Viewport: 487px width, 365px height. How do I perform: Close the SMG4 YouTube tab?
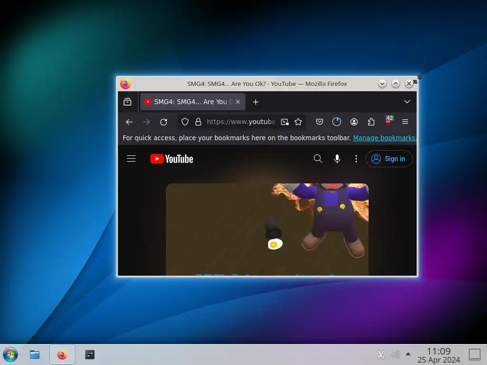[238, 102]
